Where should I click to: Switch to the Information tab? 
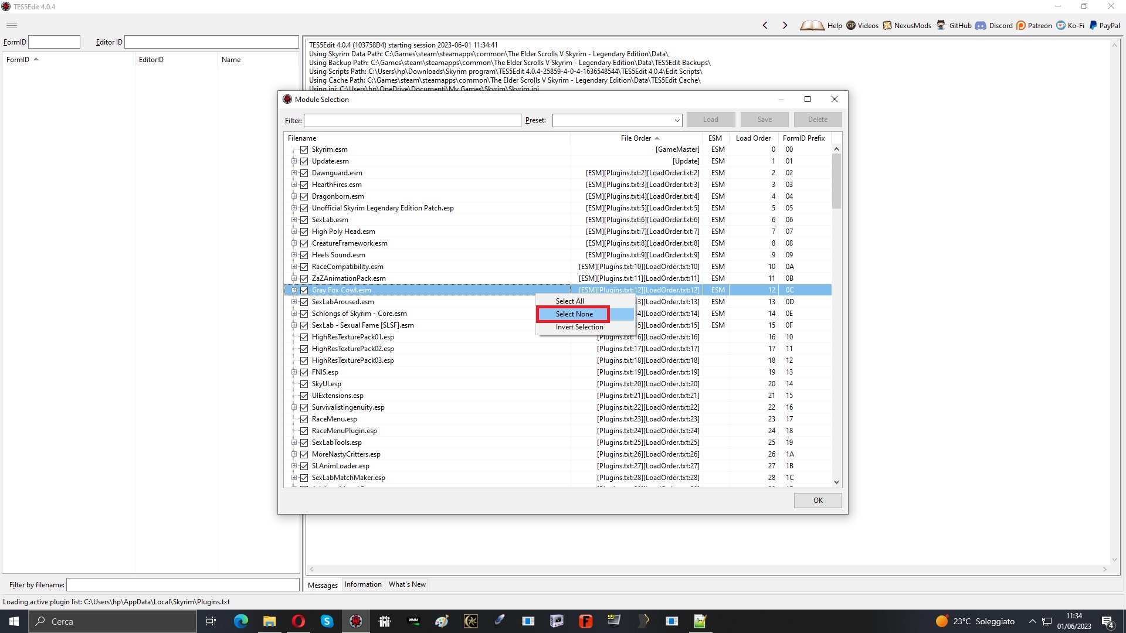tap(363, 584)
